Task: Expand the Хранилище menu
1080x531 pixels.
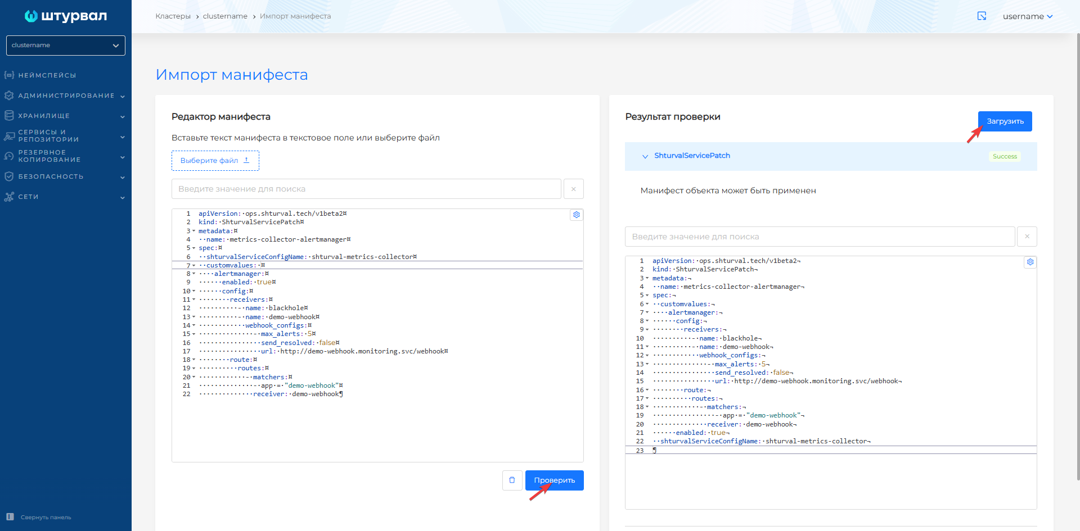Action: coord(44,116)
